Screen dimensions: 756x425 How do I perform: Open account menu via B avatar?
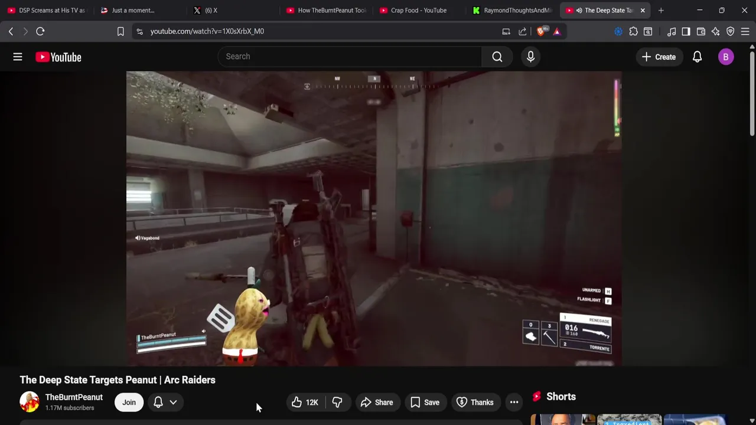pyautogui.click(x=726, y=57)
